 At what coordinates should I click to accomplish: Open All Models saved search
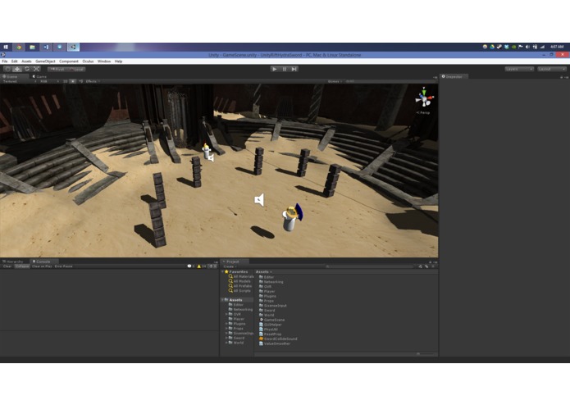click(239, 281)
